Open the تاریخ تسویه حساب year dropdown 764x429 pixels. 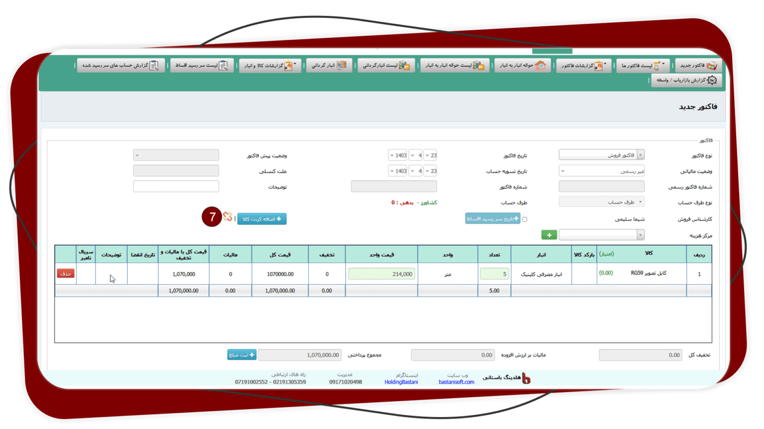click(398, 171)
